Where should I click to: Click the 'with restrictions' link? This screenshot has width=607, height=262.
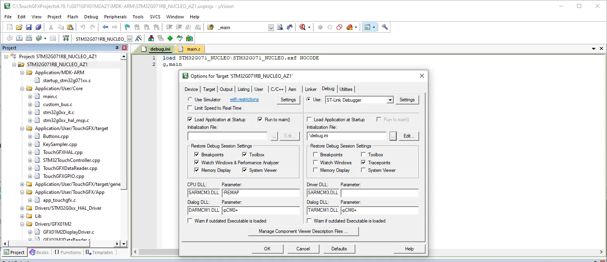coord(244,100)
